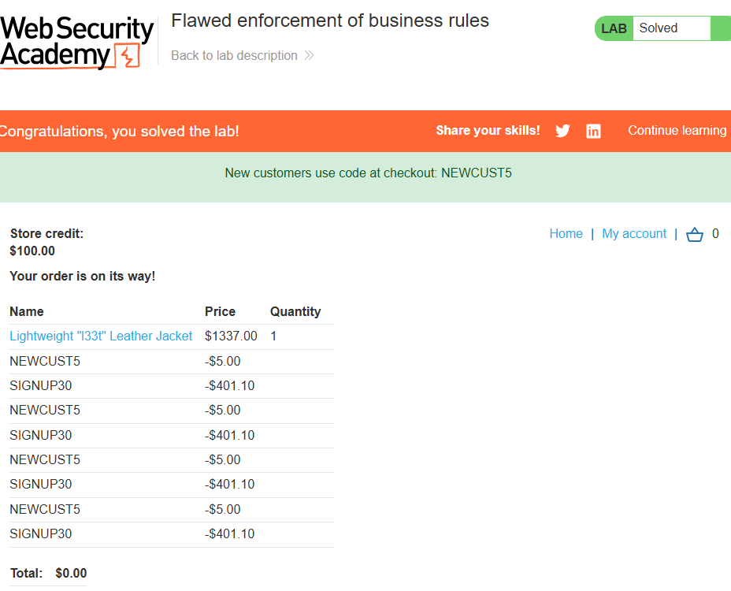
Task: Click the green LAB badge
Action: click(614, 28)
